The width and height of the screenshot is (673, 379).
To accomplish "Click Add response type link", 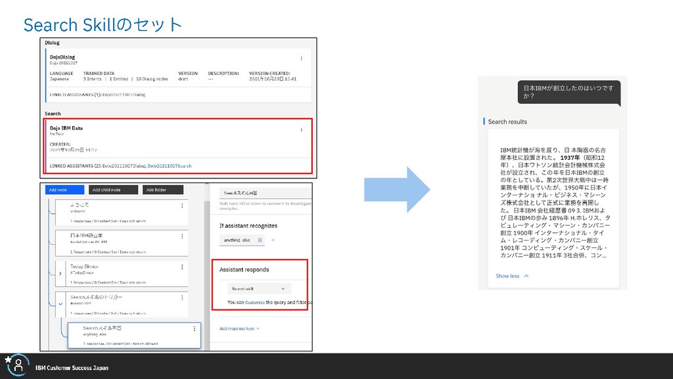I will coord(239,329).
